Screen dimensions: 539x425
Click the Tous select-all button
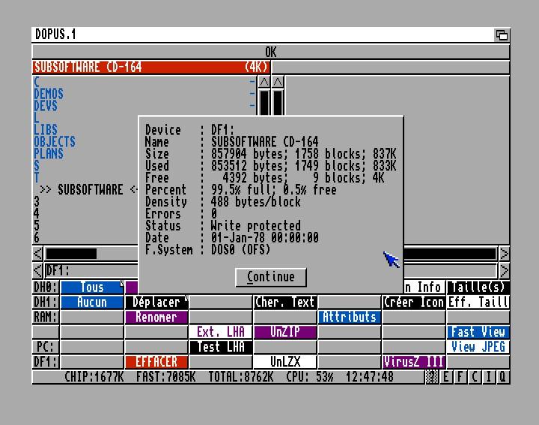[x=92, y=287]
